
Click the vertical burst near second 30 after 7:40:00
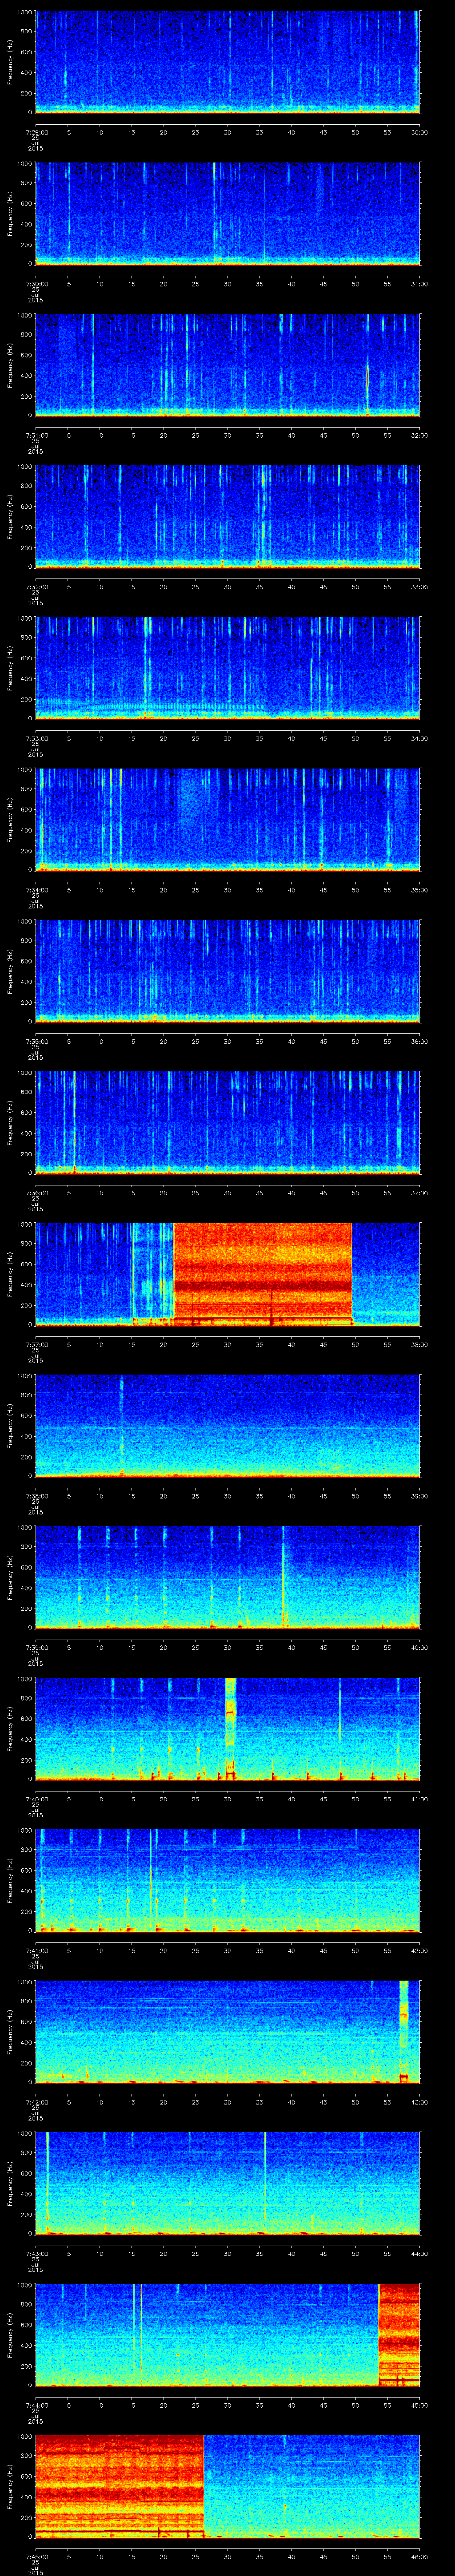[230, 1729]
